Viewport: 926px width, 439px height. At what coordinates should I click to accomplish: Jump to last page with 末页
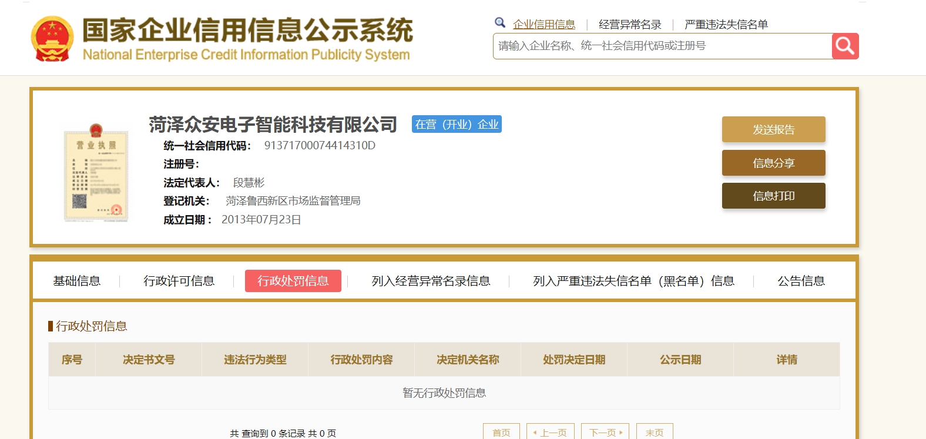[x=655, y=432]
